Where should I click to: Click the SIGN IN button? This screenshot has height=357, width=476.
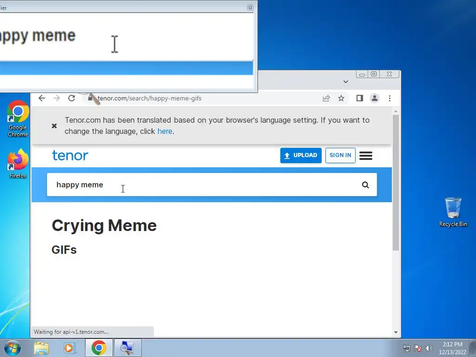(x=340, y=155)
